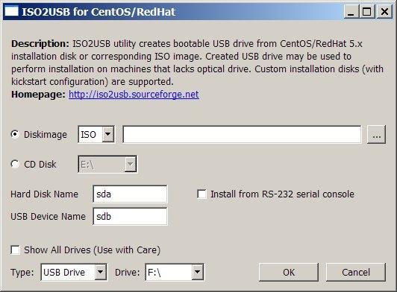Select the Diskimage radio button

click(15, 134)
